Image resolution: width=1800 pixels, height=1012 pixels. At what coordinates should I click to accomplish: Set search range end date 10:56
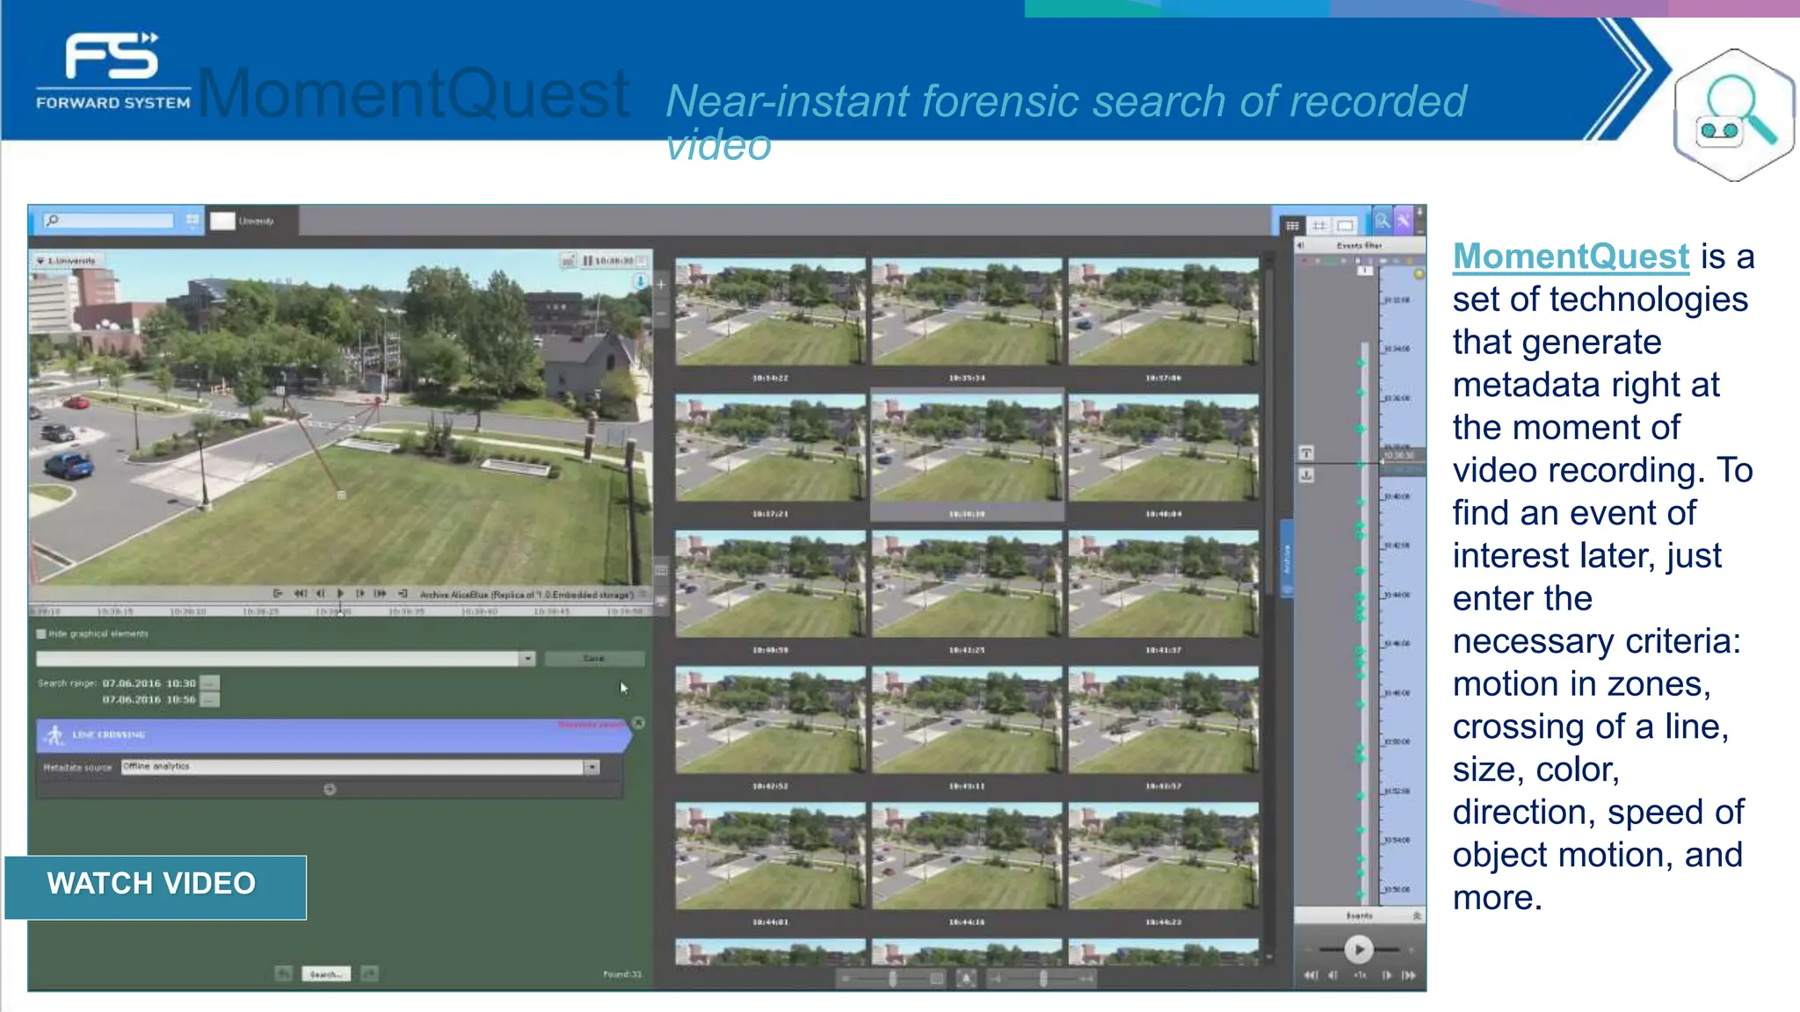click(x=210, y=699)
